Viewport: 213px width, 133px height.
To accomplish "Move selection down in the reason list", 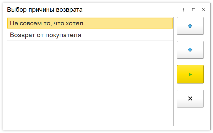I will pos(190,50).
